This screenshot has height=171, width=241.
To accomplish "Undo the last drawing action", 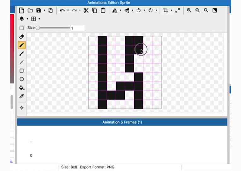I will tap(62, 10).
